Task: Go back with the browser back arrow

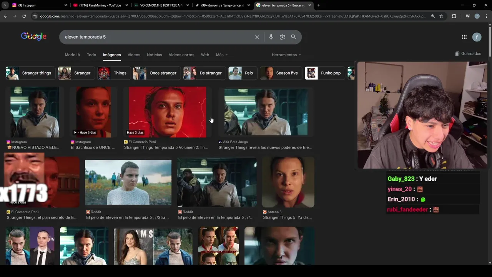Action: point(5,16)
